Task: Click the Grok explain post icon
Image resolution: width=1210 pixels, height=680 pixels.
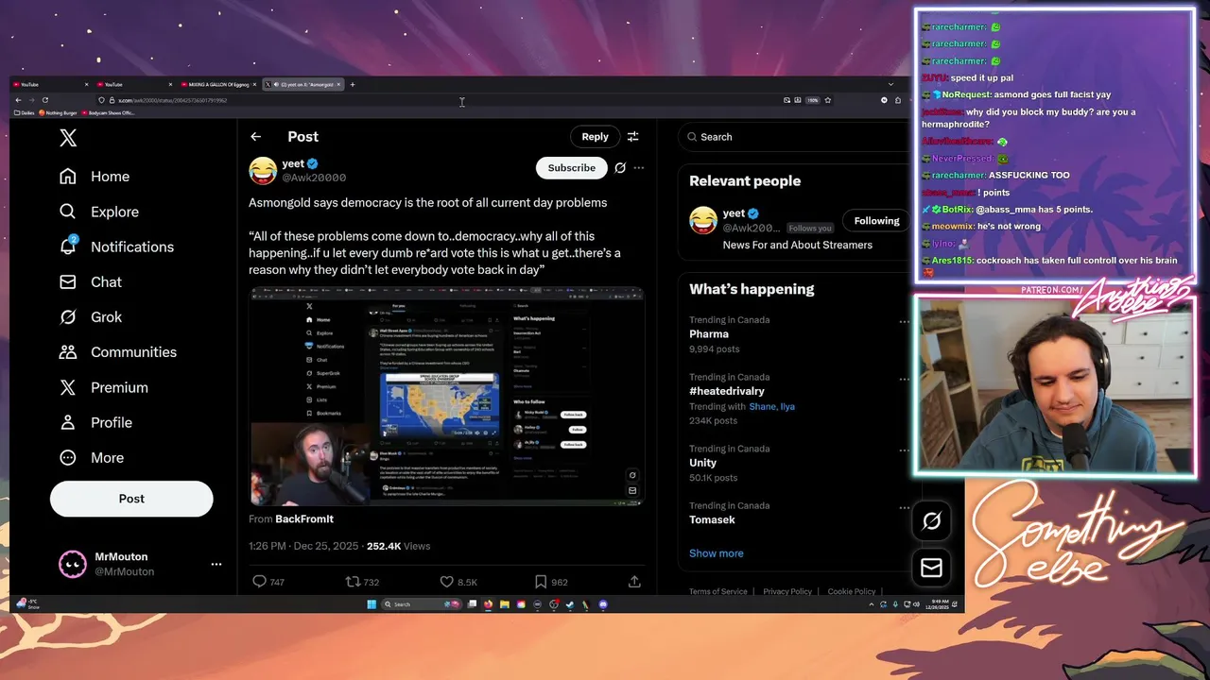Action: click(x=620, y=168)
